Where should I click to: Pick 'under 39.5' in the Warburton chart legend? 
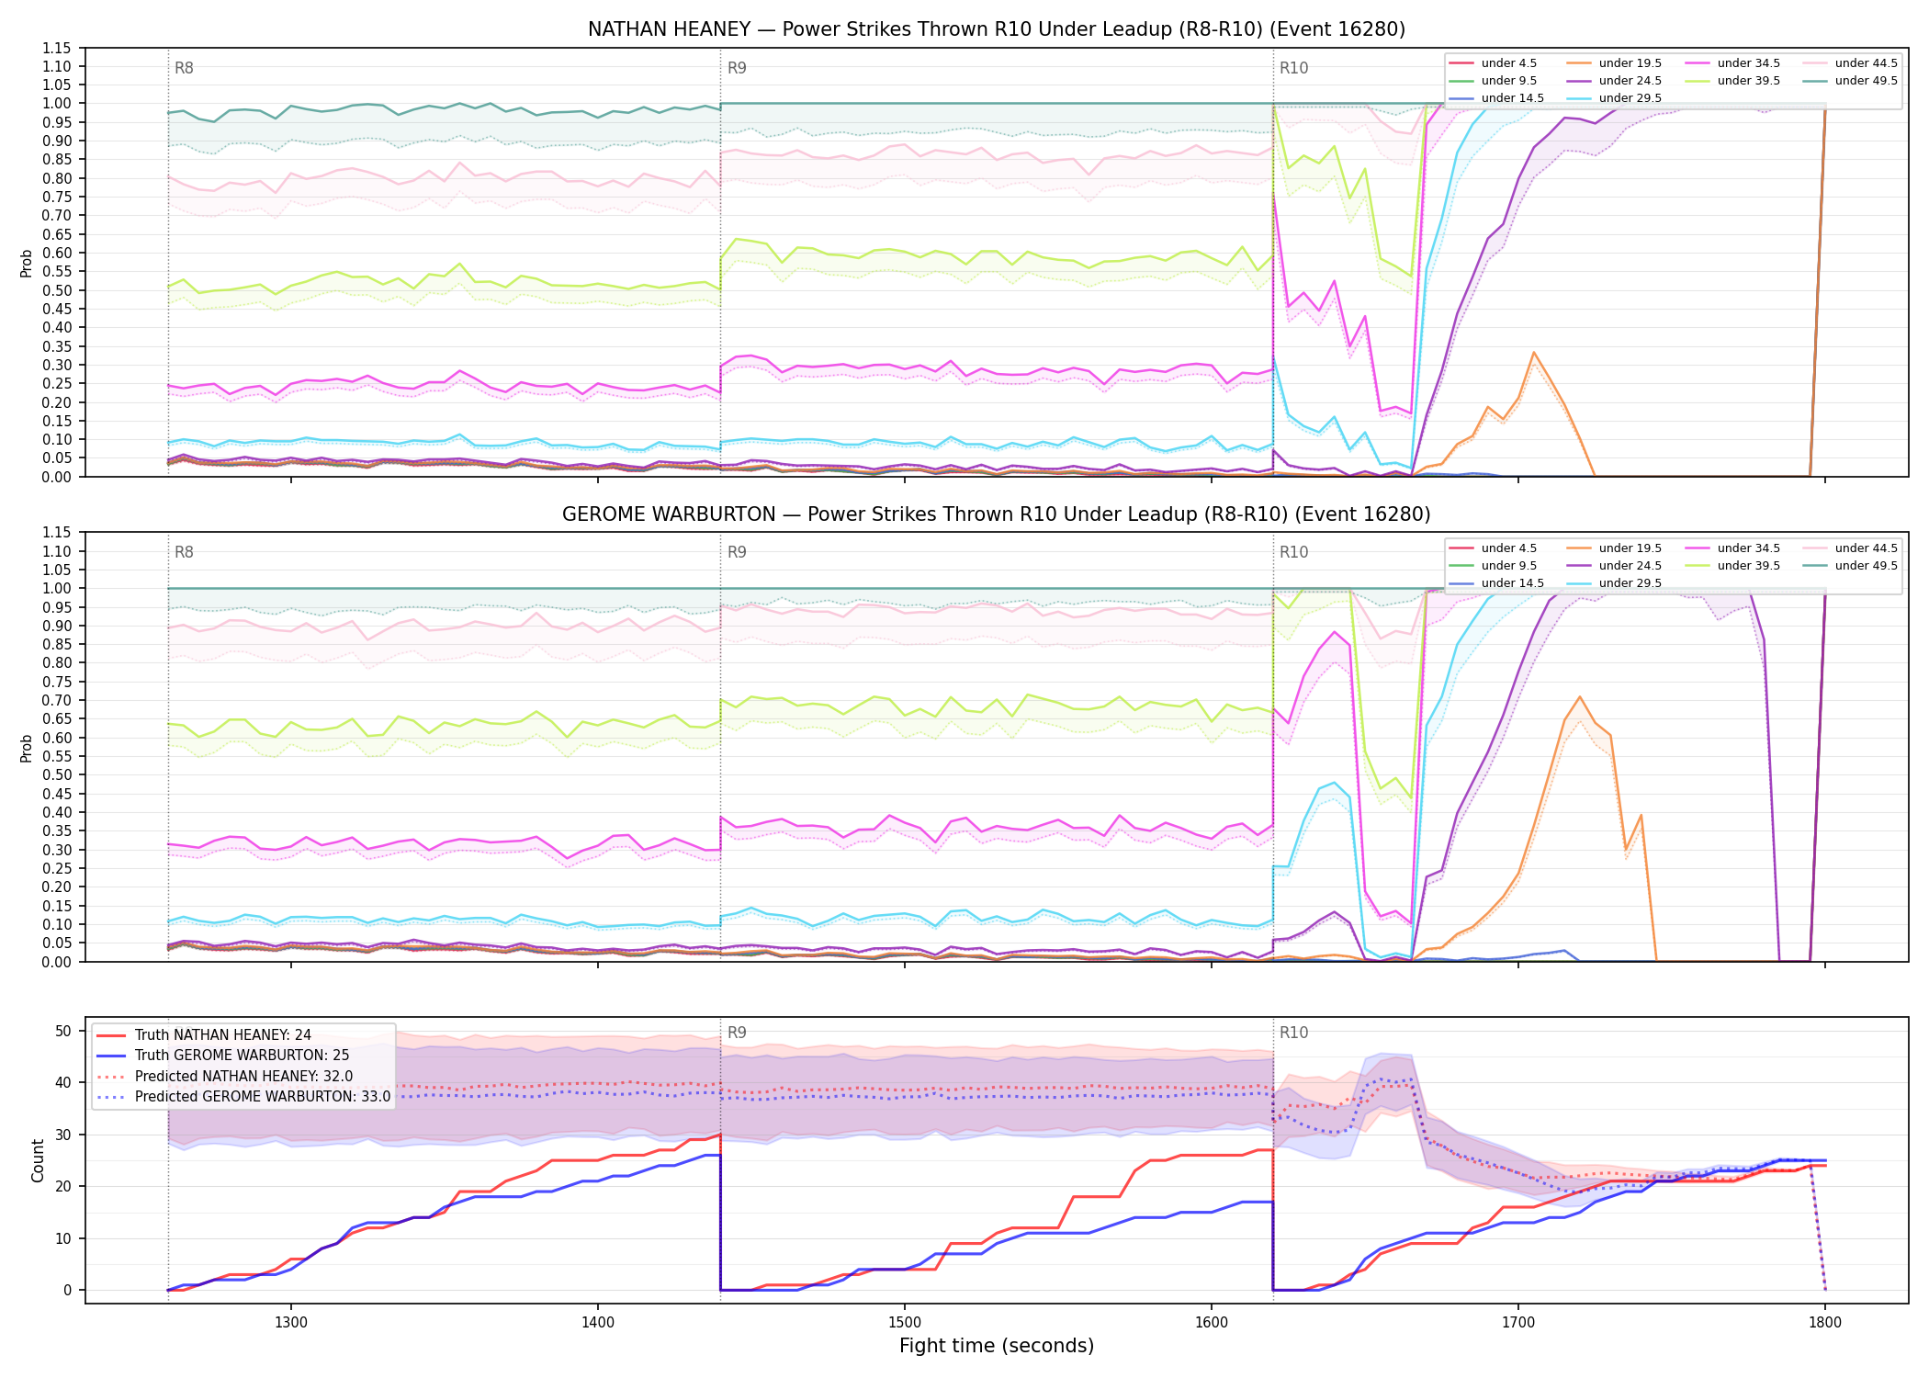(1749, 566)
